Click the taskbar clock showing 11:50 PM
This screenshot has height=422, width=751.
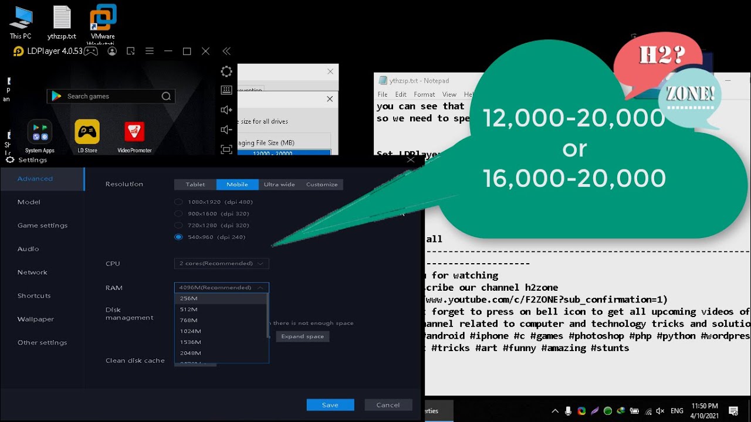click(705, 411)
